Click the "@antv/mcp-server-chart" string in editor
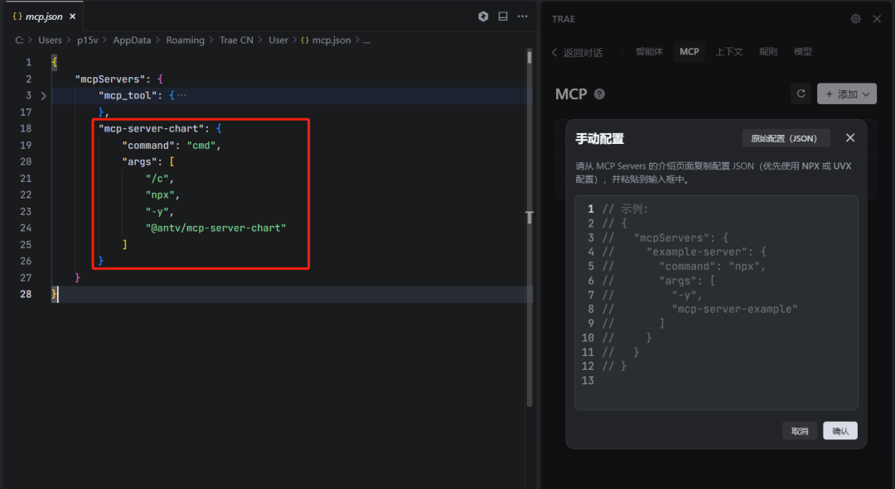The image size is (895, 489). pyautogui.click(x=215, y=228)
